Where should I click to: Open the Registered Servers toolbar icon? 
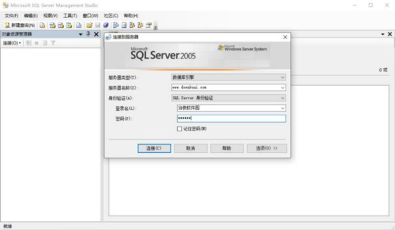coord(116,25)
